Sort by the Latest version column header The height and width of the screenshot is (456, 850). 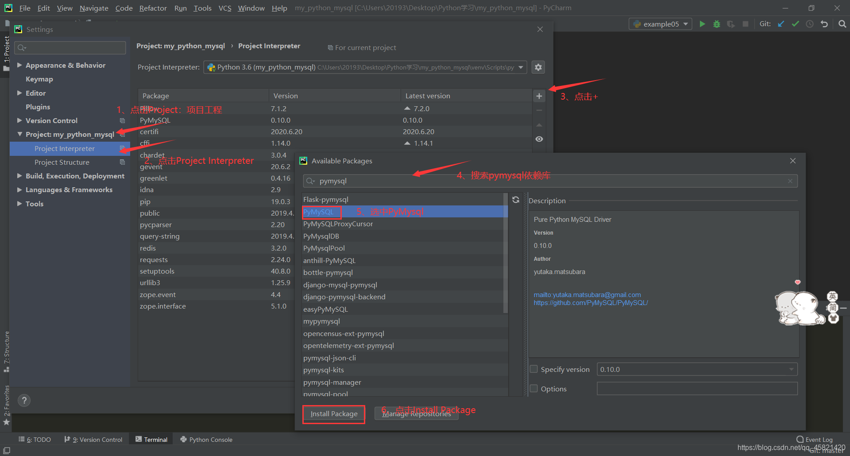coord(466,96)
